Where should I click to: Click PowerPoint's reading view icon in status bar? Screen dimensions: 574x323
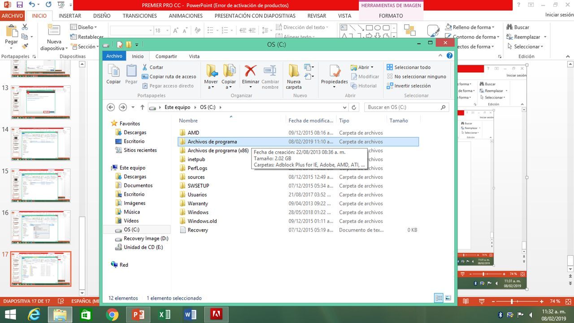466,301
